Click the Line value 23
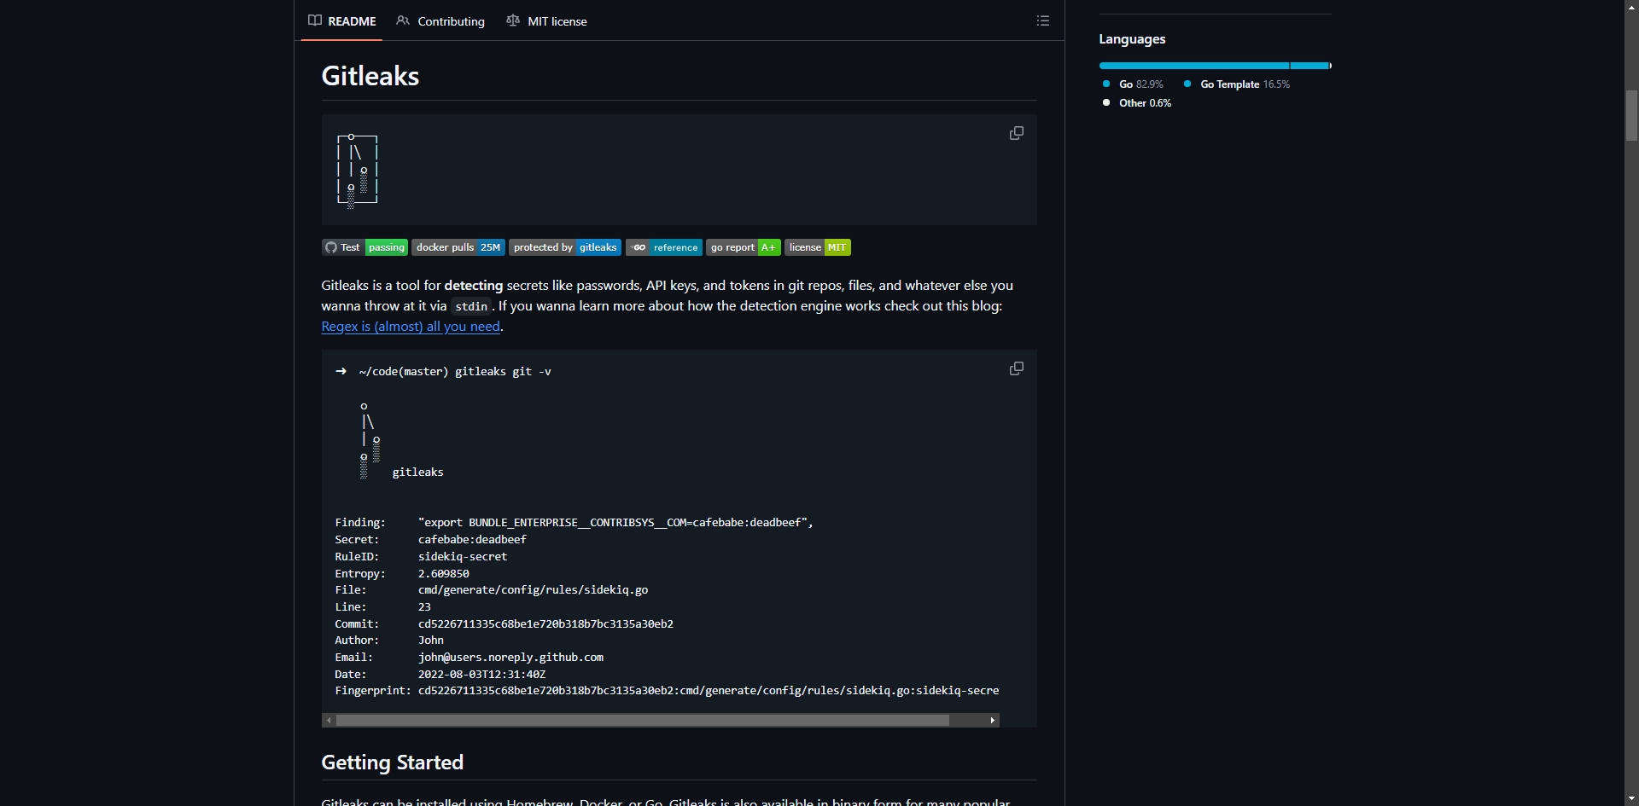Viewport: 1639px width, 806px height. tap(424, 607)
